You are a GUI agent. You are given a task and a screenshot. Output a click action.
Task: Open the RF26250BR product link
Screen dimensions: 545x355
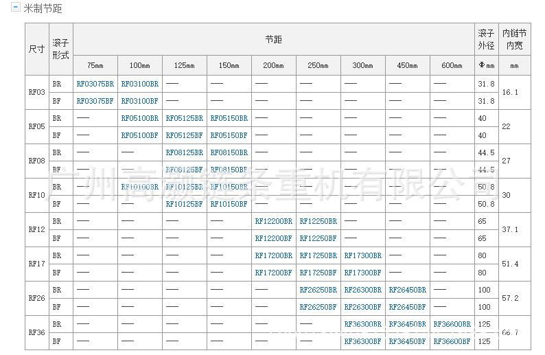click(x=318, y=290)
